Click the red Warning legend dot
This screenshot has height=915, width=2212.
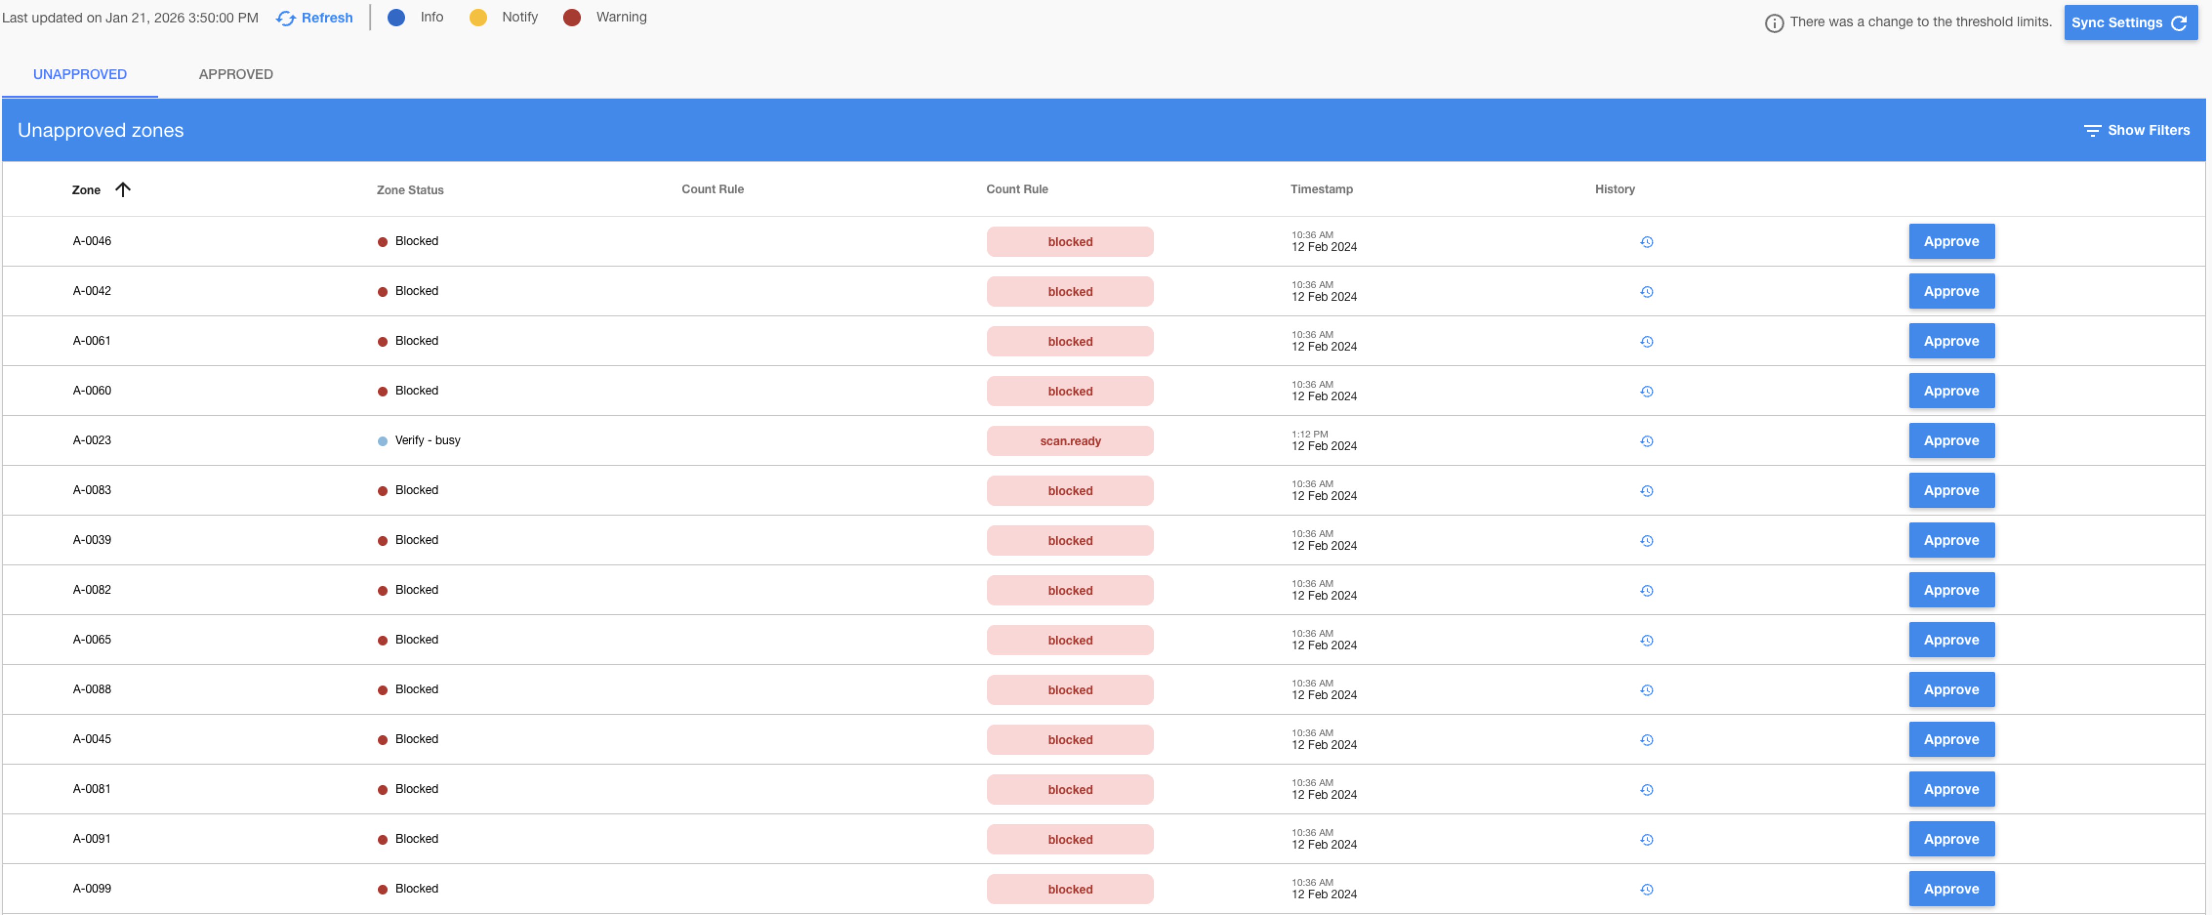pos(571,17)
